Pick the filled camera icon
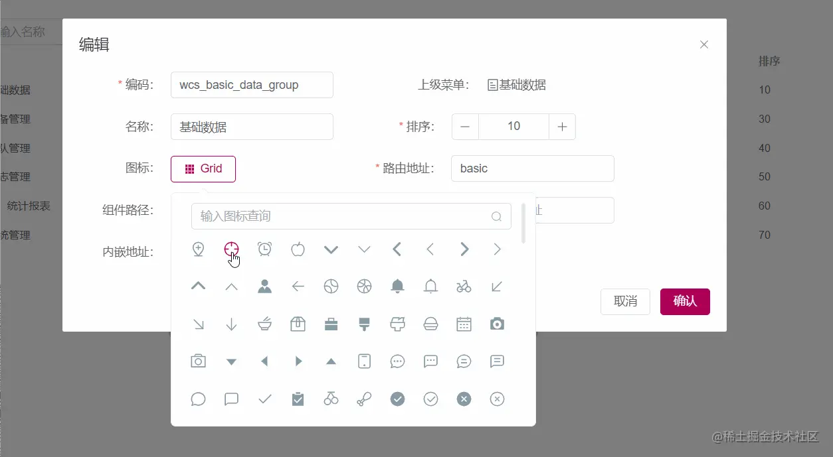833x457 pixels. [497, 324]
